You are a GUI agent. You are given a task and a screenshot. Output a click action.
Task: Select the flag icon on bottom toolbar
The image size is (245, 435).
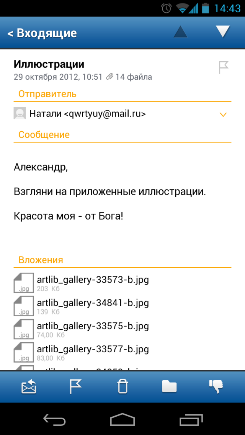tap(75, 387)
